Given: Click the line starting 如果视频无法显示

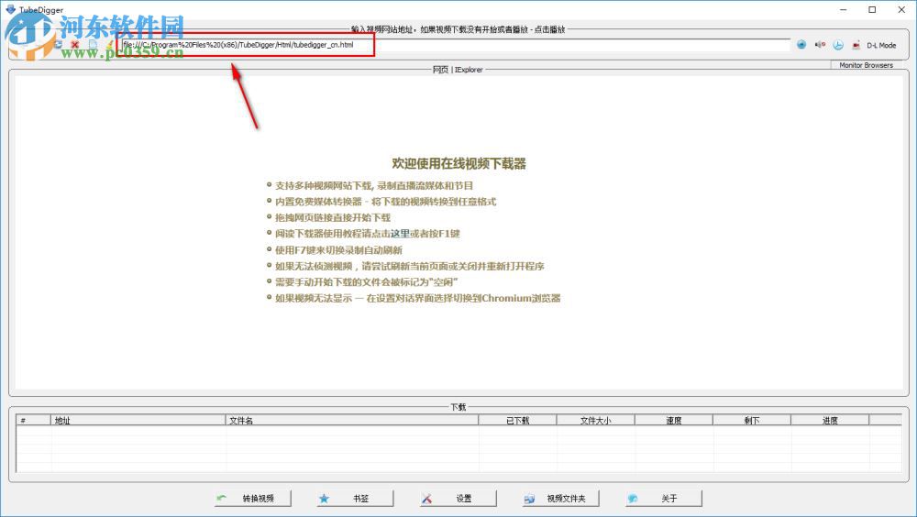Looking at the screenshot, I should [417, 298].
